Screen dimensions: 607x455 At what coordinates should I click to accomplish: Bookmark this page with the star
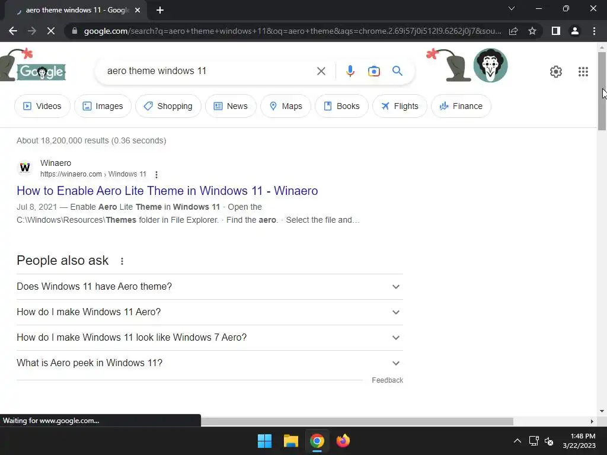coord(532,31)
